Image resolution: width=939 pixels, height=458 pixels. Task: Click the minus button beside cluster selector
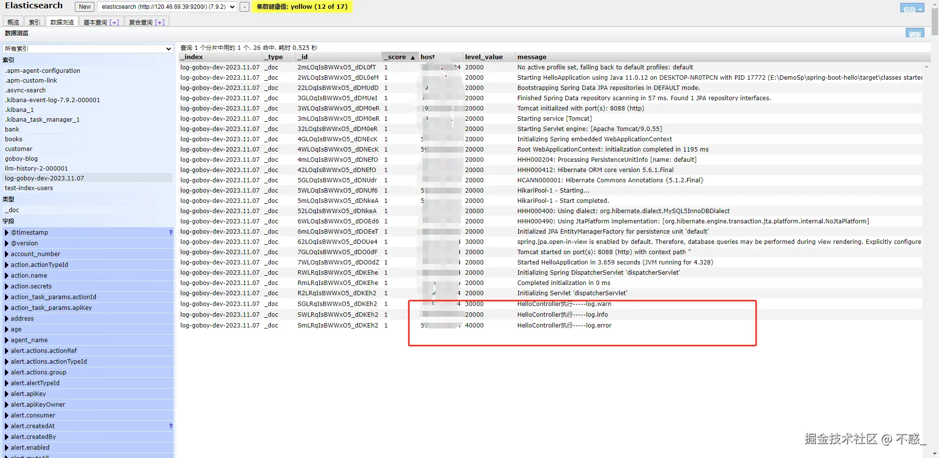tap(245, 7)
